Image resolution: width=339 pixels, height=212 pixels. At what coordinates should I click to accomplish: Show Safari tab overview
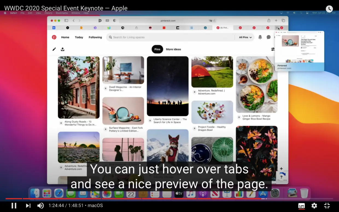tap(283, 21)
